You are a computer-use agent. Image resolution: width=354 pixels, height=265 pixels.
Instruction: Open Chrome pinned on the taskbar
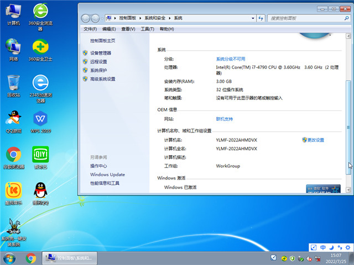(31, 258)
